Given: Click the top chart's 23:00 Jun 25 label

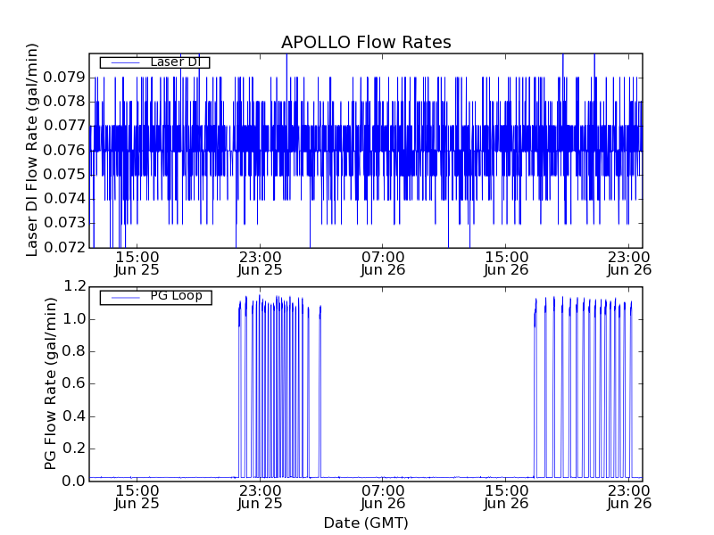Looking at the screenshot, I should pos(260,263).
